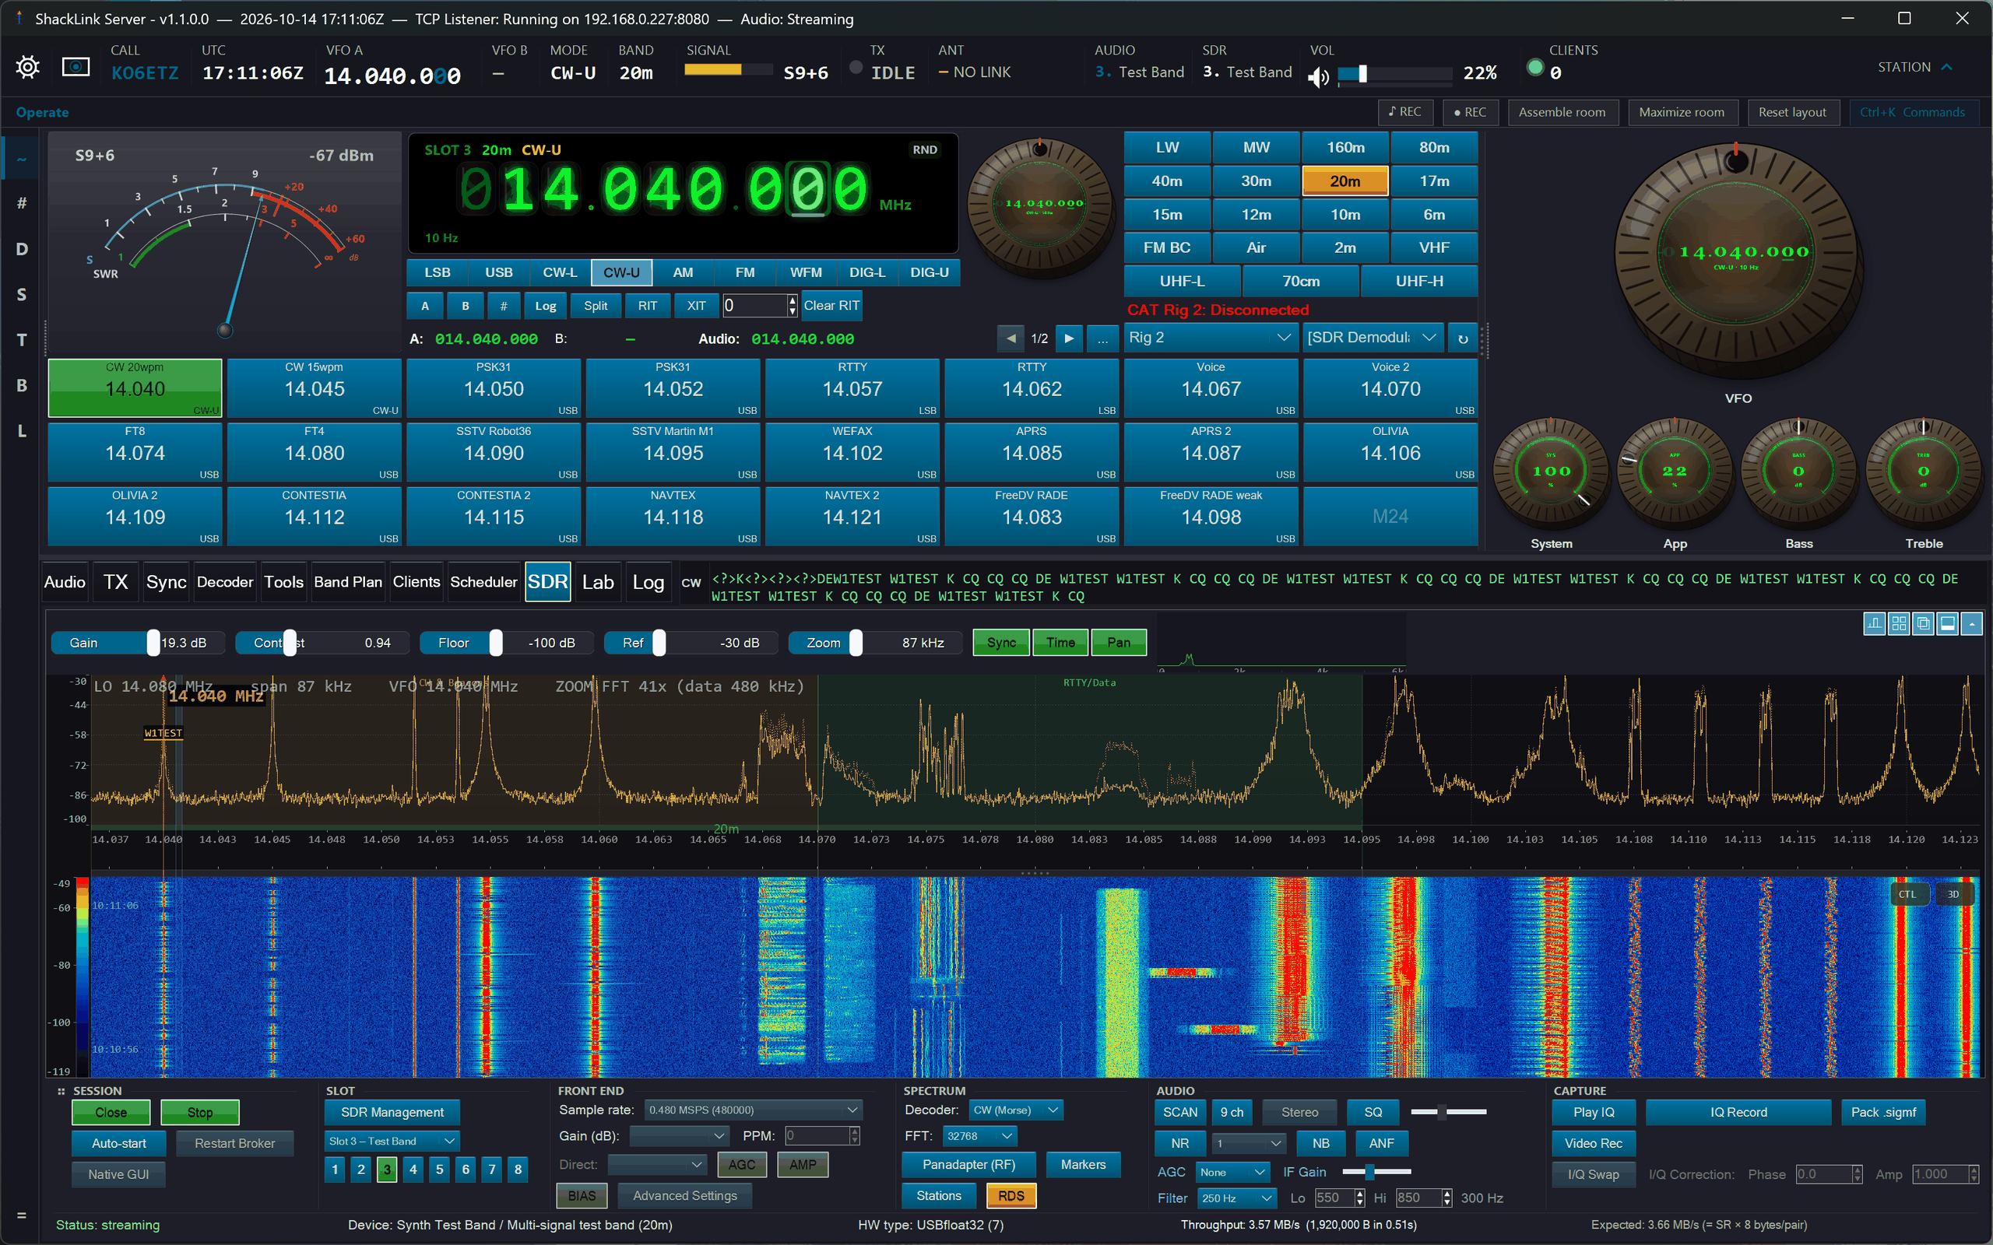The image size is (1993, 1245).
Task: Open the CW (Morse) decoder dropdown
Action: pyautogui.click(x=1015, y=1110)
